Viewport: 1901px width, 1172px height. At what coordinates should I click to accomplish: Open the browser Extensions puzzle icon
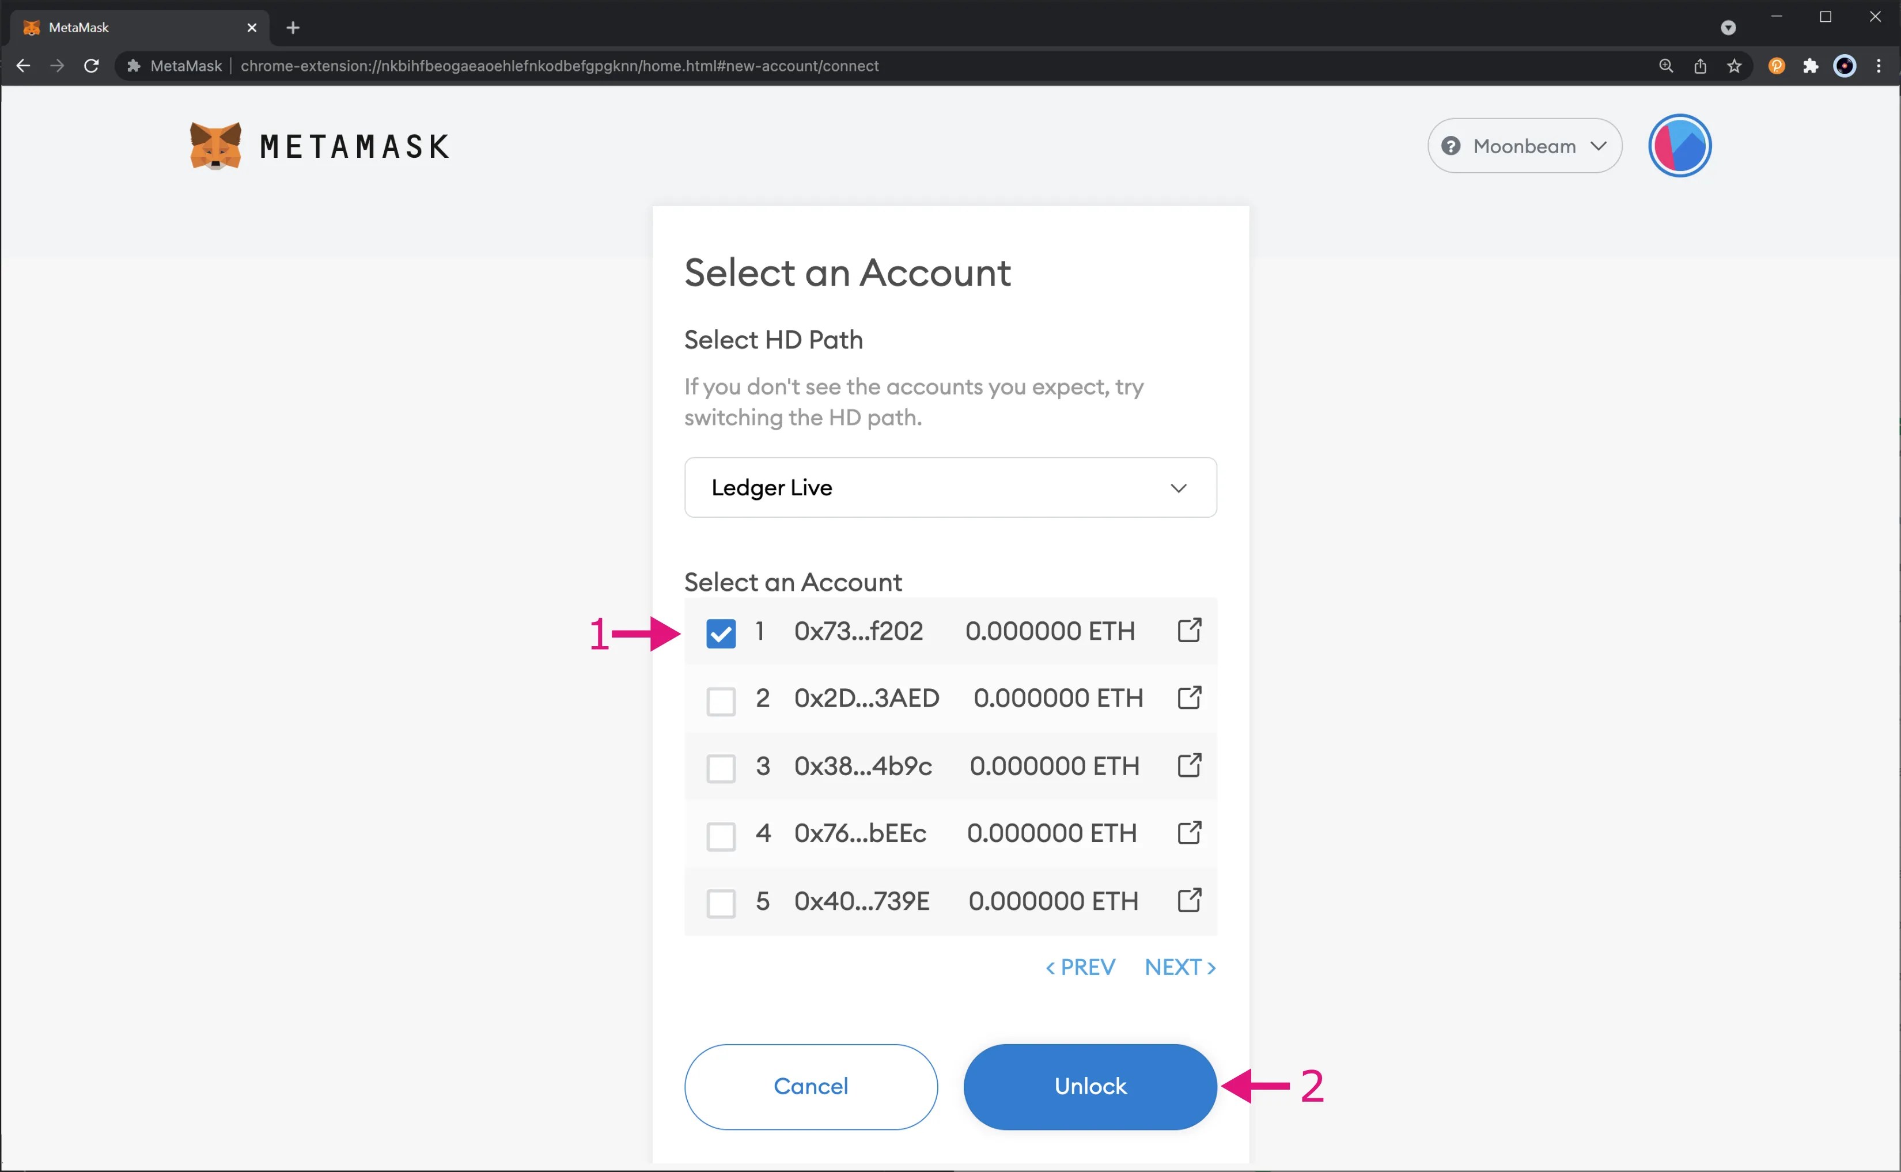click(x=1811, y=66)
